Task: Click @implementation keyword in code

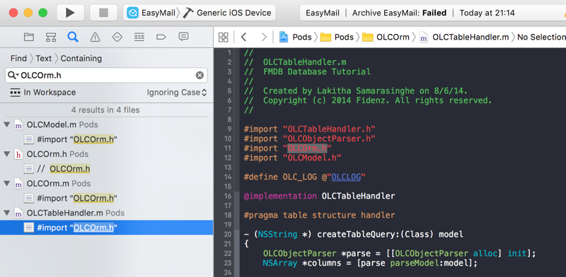Action: (x=280, y=196)
